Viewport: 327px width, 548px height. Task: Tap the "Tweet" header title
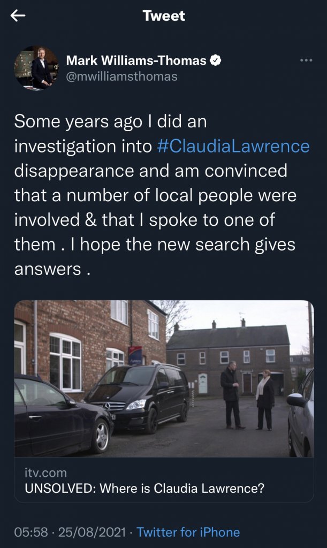point(164,16)
